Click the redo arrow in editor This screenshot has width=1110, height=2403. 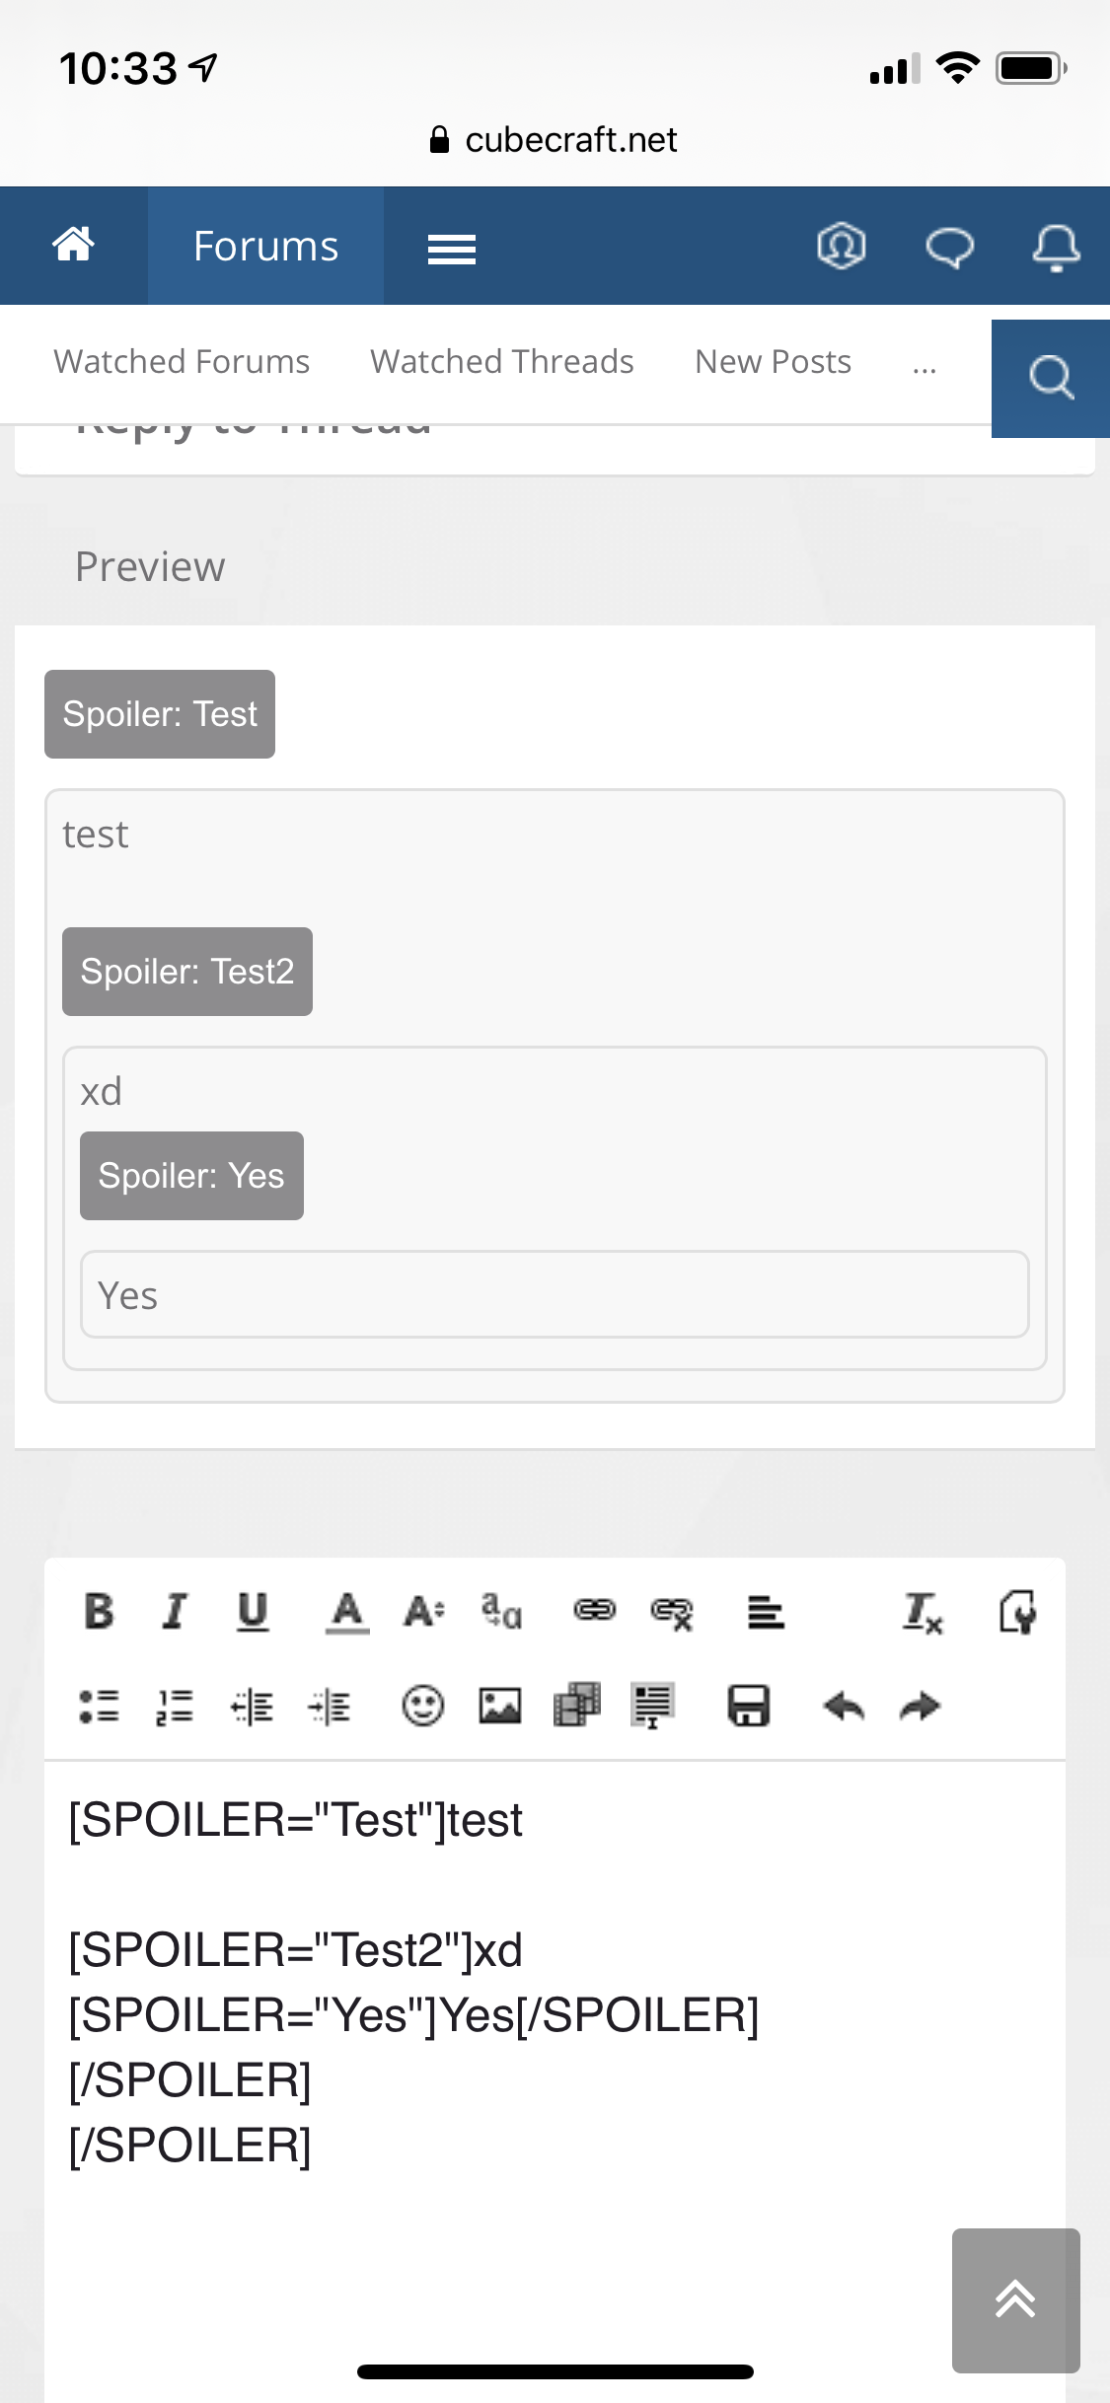[x=921, y=1706]
